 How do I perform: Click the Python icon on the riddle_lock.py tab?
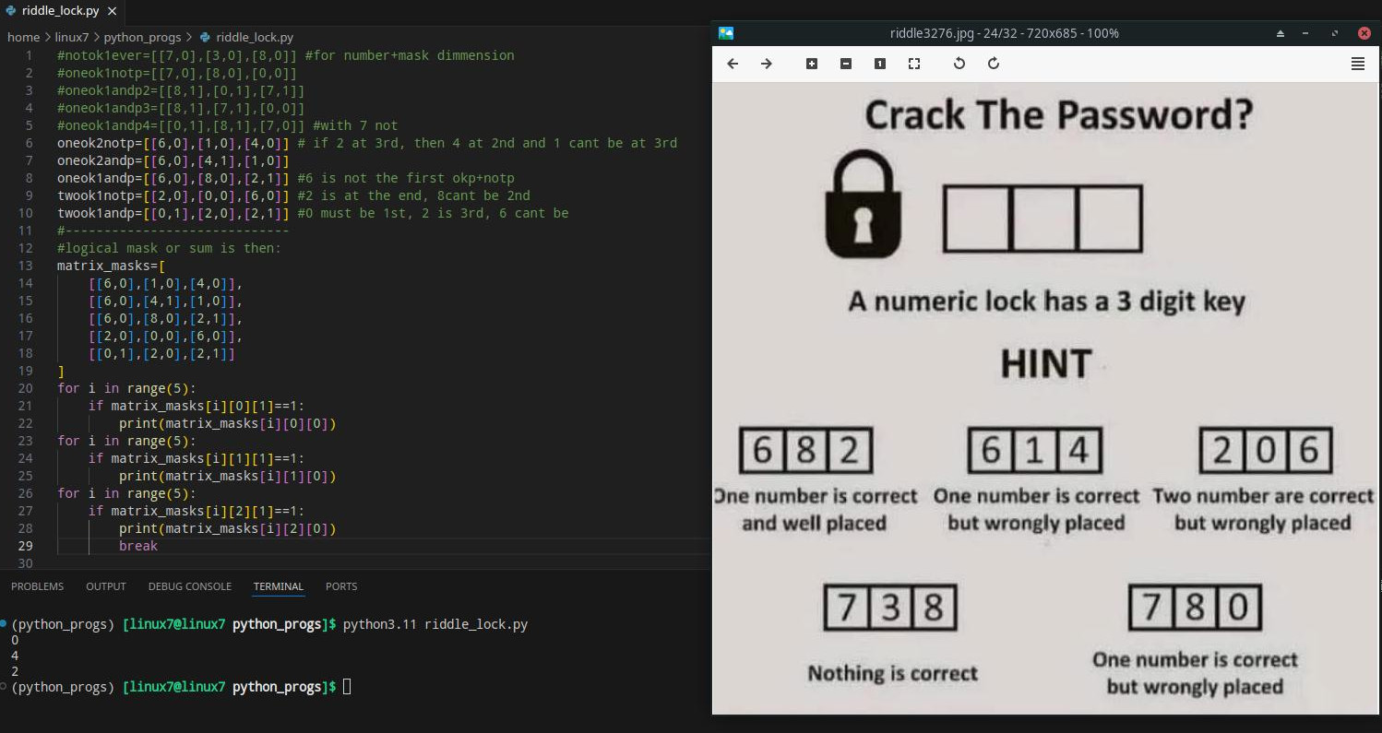point(9,12)
